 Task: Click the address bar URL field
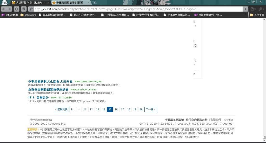[138, 9]
